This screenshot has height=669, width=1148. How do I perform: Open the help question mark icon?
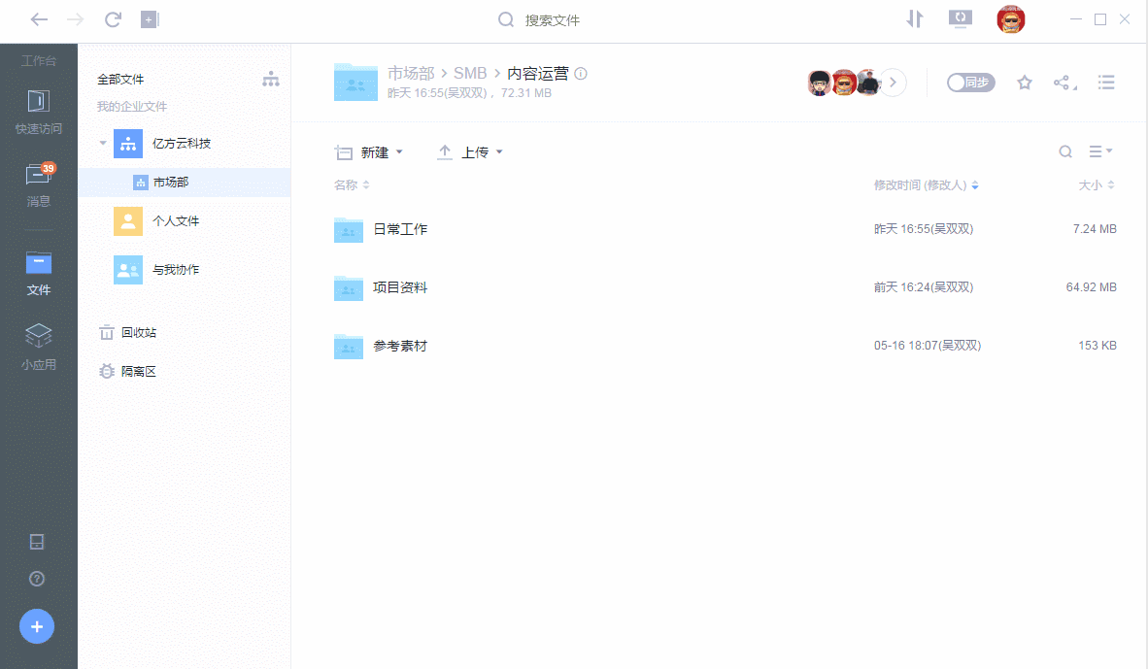(x=37, y=579)
